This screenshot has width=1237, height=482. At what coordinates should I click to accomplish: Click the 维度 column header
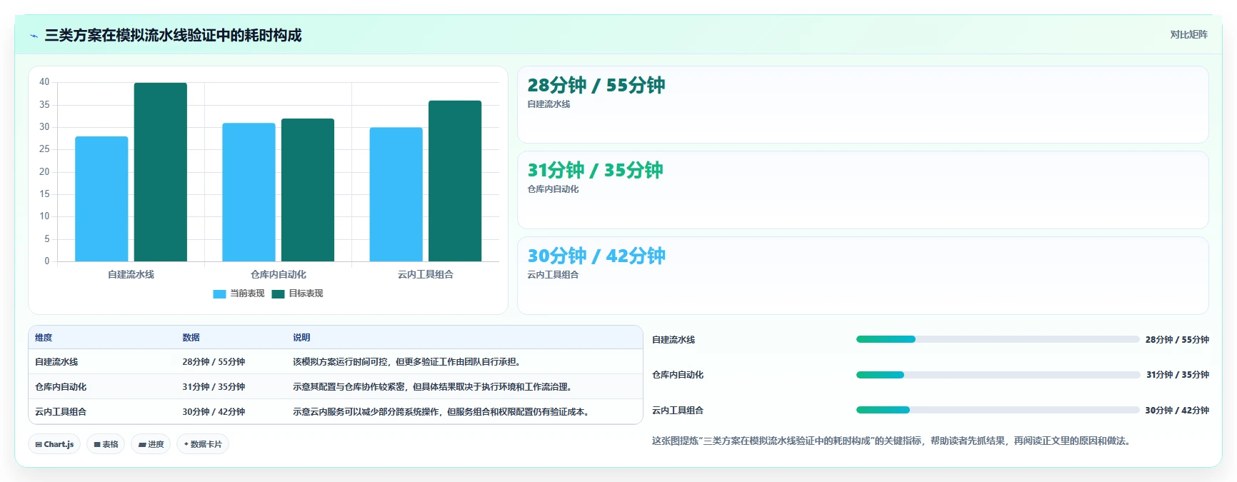[x=44, y=338]
